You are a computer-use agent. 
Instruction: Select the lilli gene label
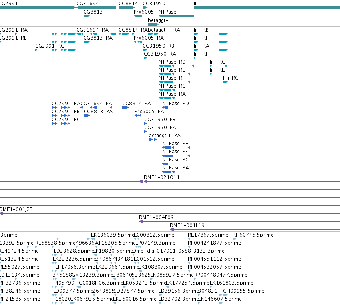[197, 4]
